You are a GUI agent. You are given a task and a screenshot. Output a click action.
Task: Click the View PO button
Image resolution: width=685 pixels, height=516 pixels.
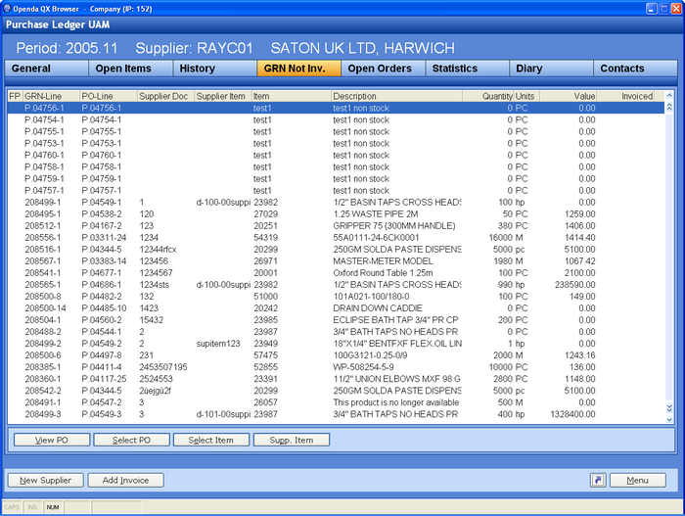point(52,440)
